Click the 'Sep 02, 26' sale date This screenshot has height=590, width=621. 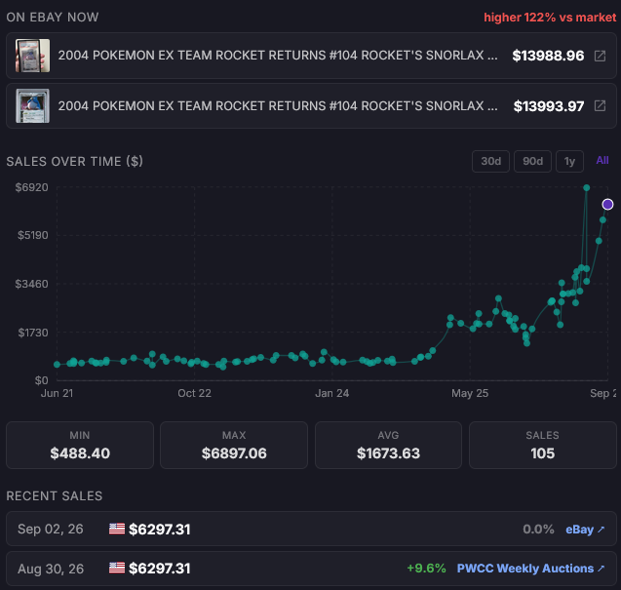point(51,529)
